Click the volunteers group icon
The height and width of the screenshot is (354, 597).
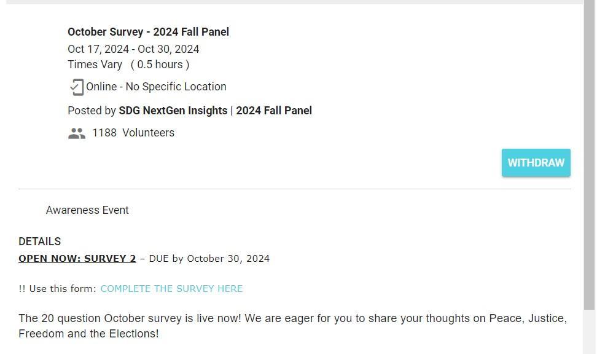[x=77, y=133]
